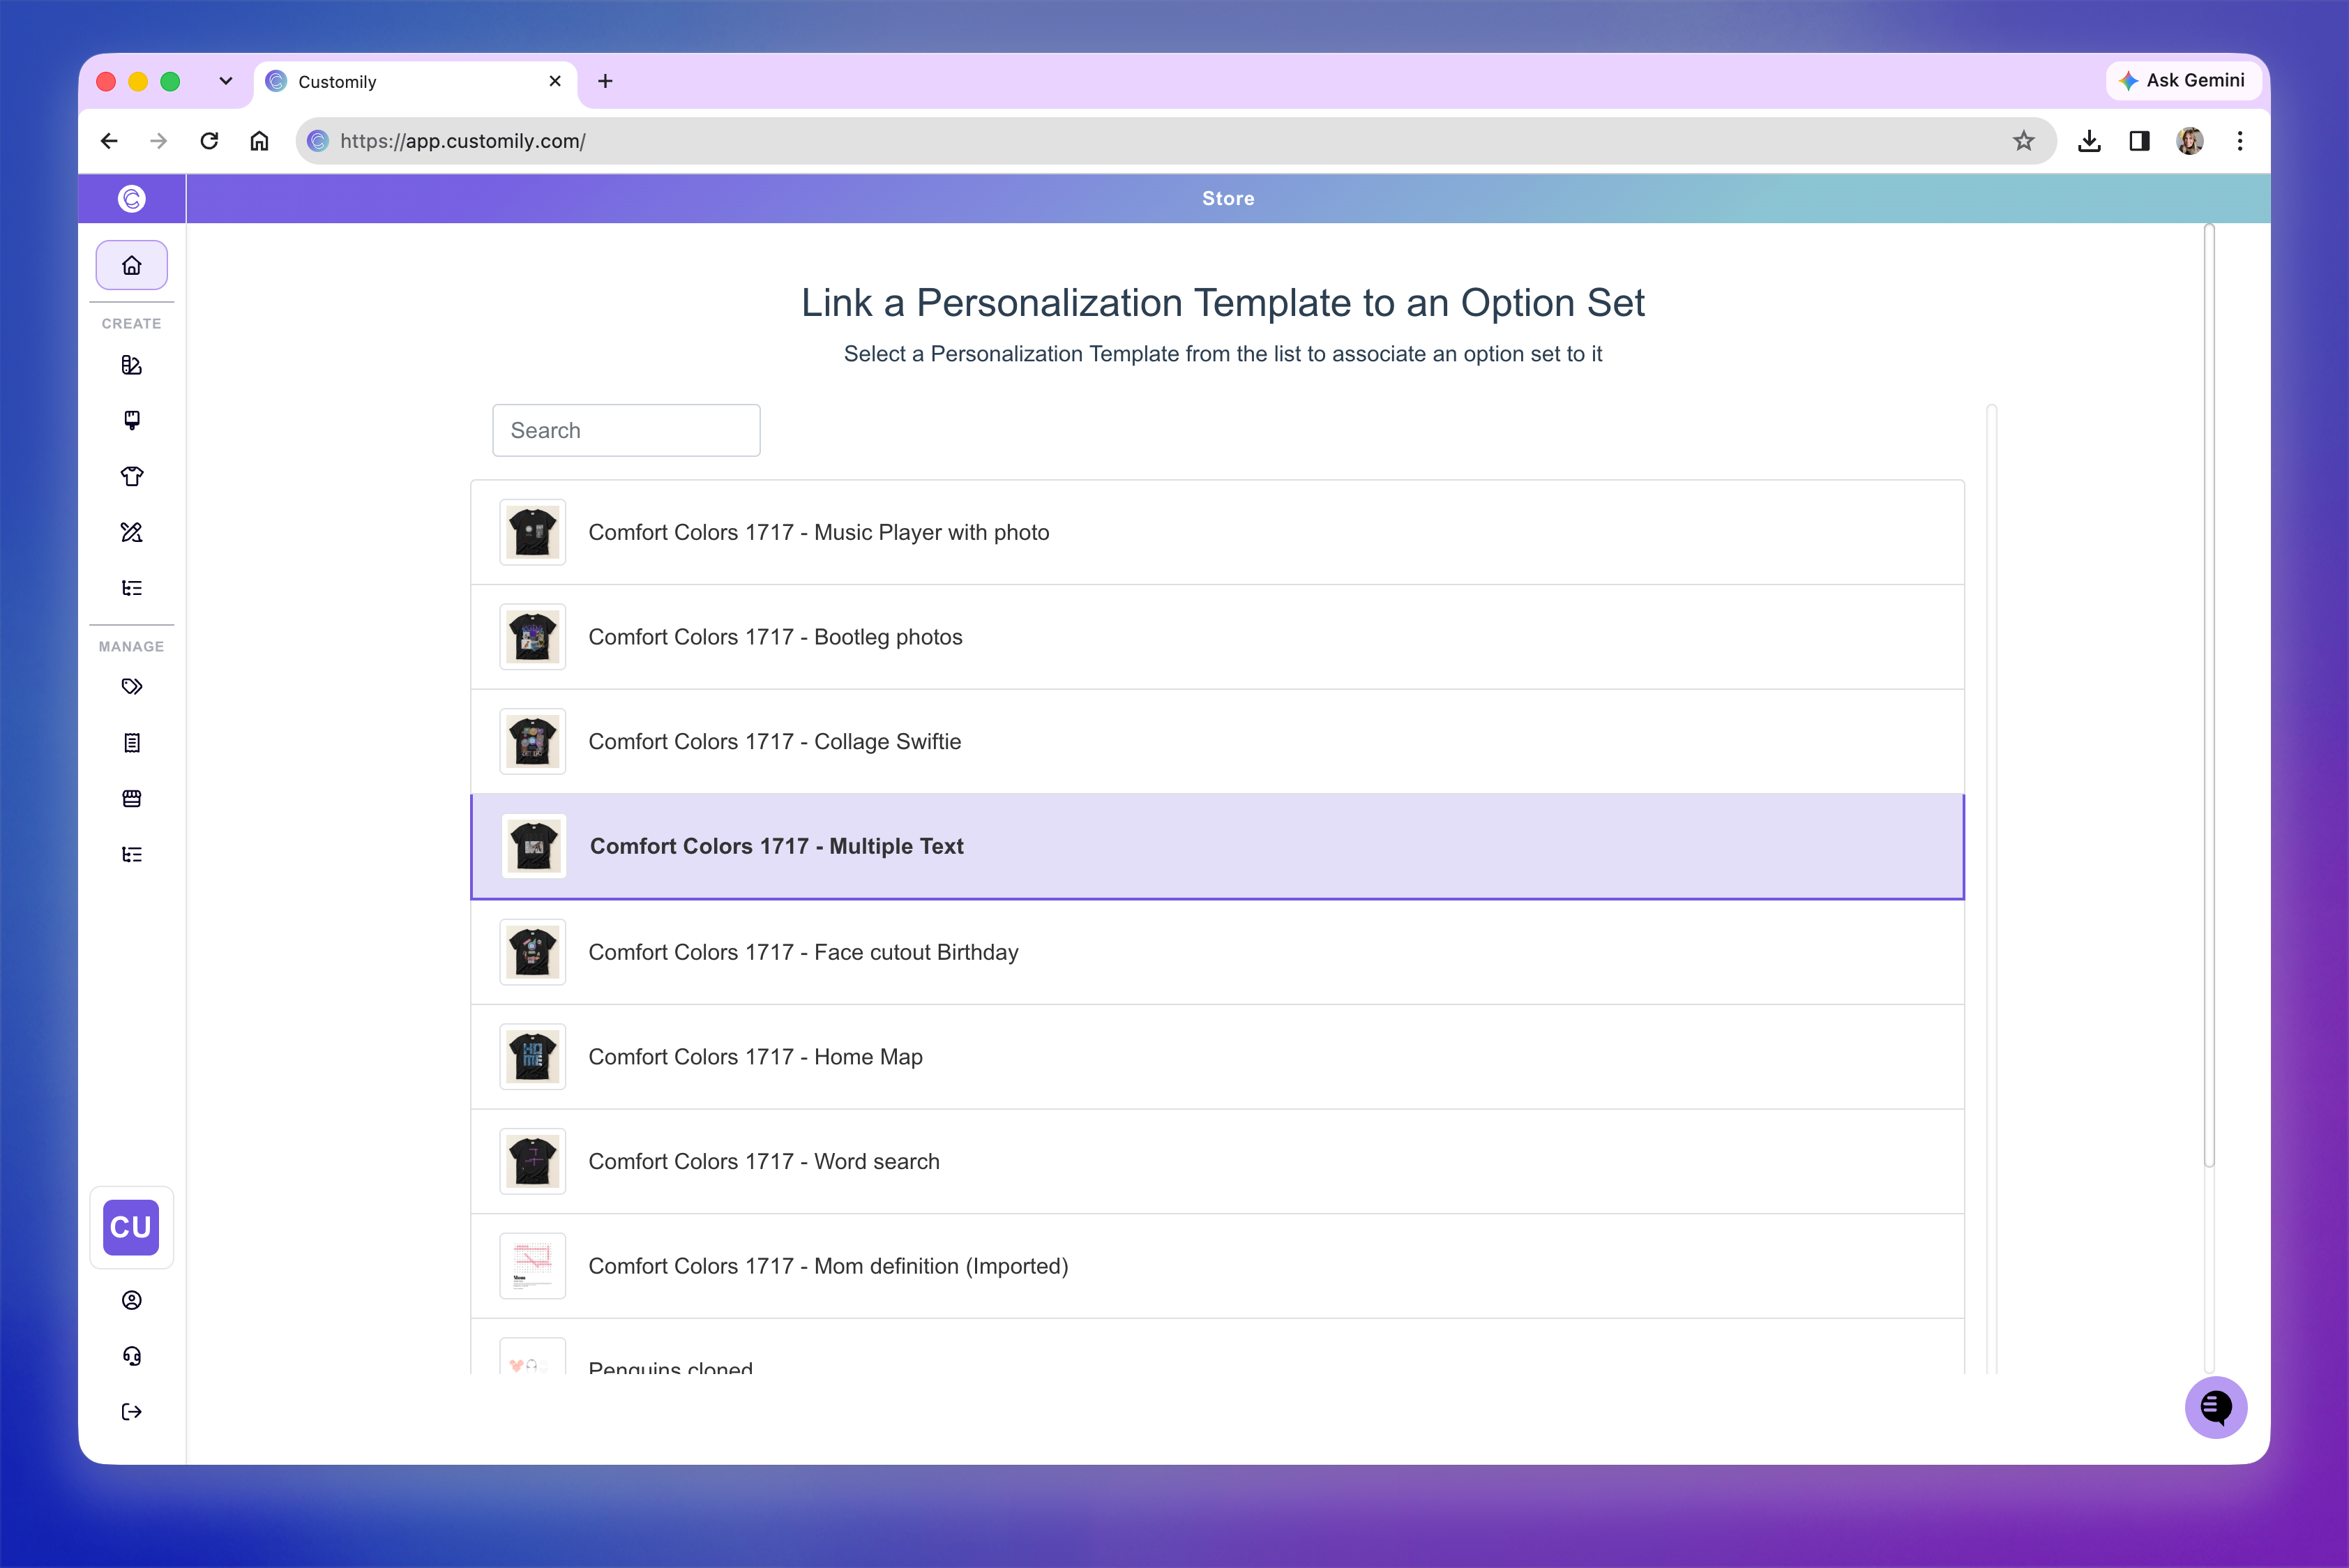Select Comfort Colors 1717 - Collage Swiftie
2349x1568 pixels.
pos(1217,741)
